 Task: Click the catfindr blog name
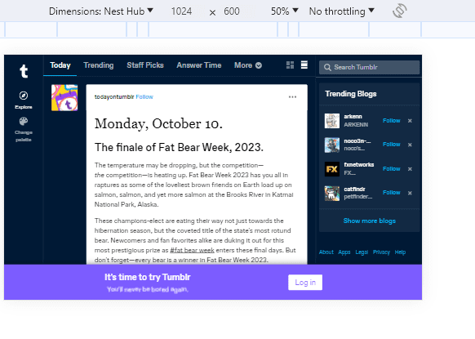pos(354,189)
